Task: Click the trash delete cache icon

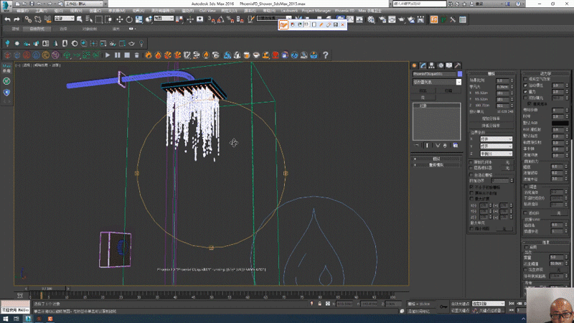Action: 137,55
